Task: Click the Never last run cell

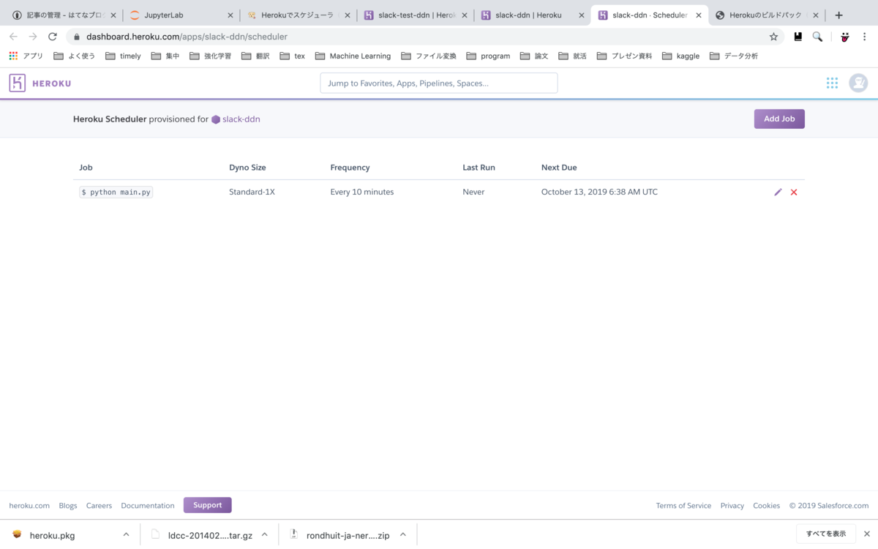Action: point(473,192)
